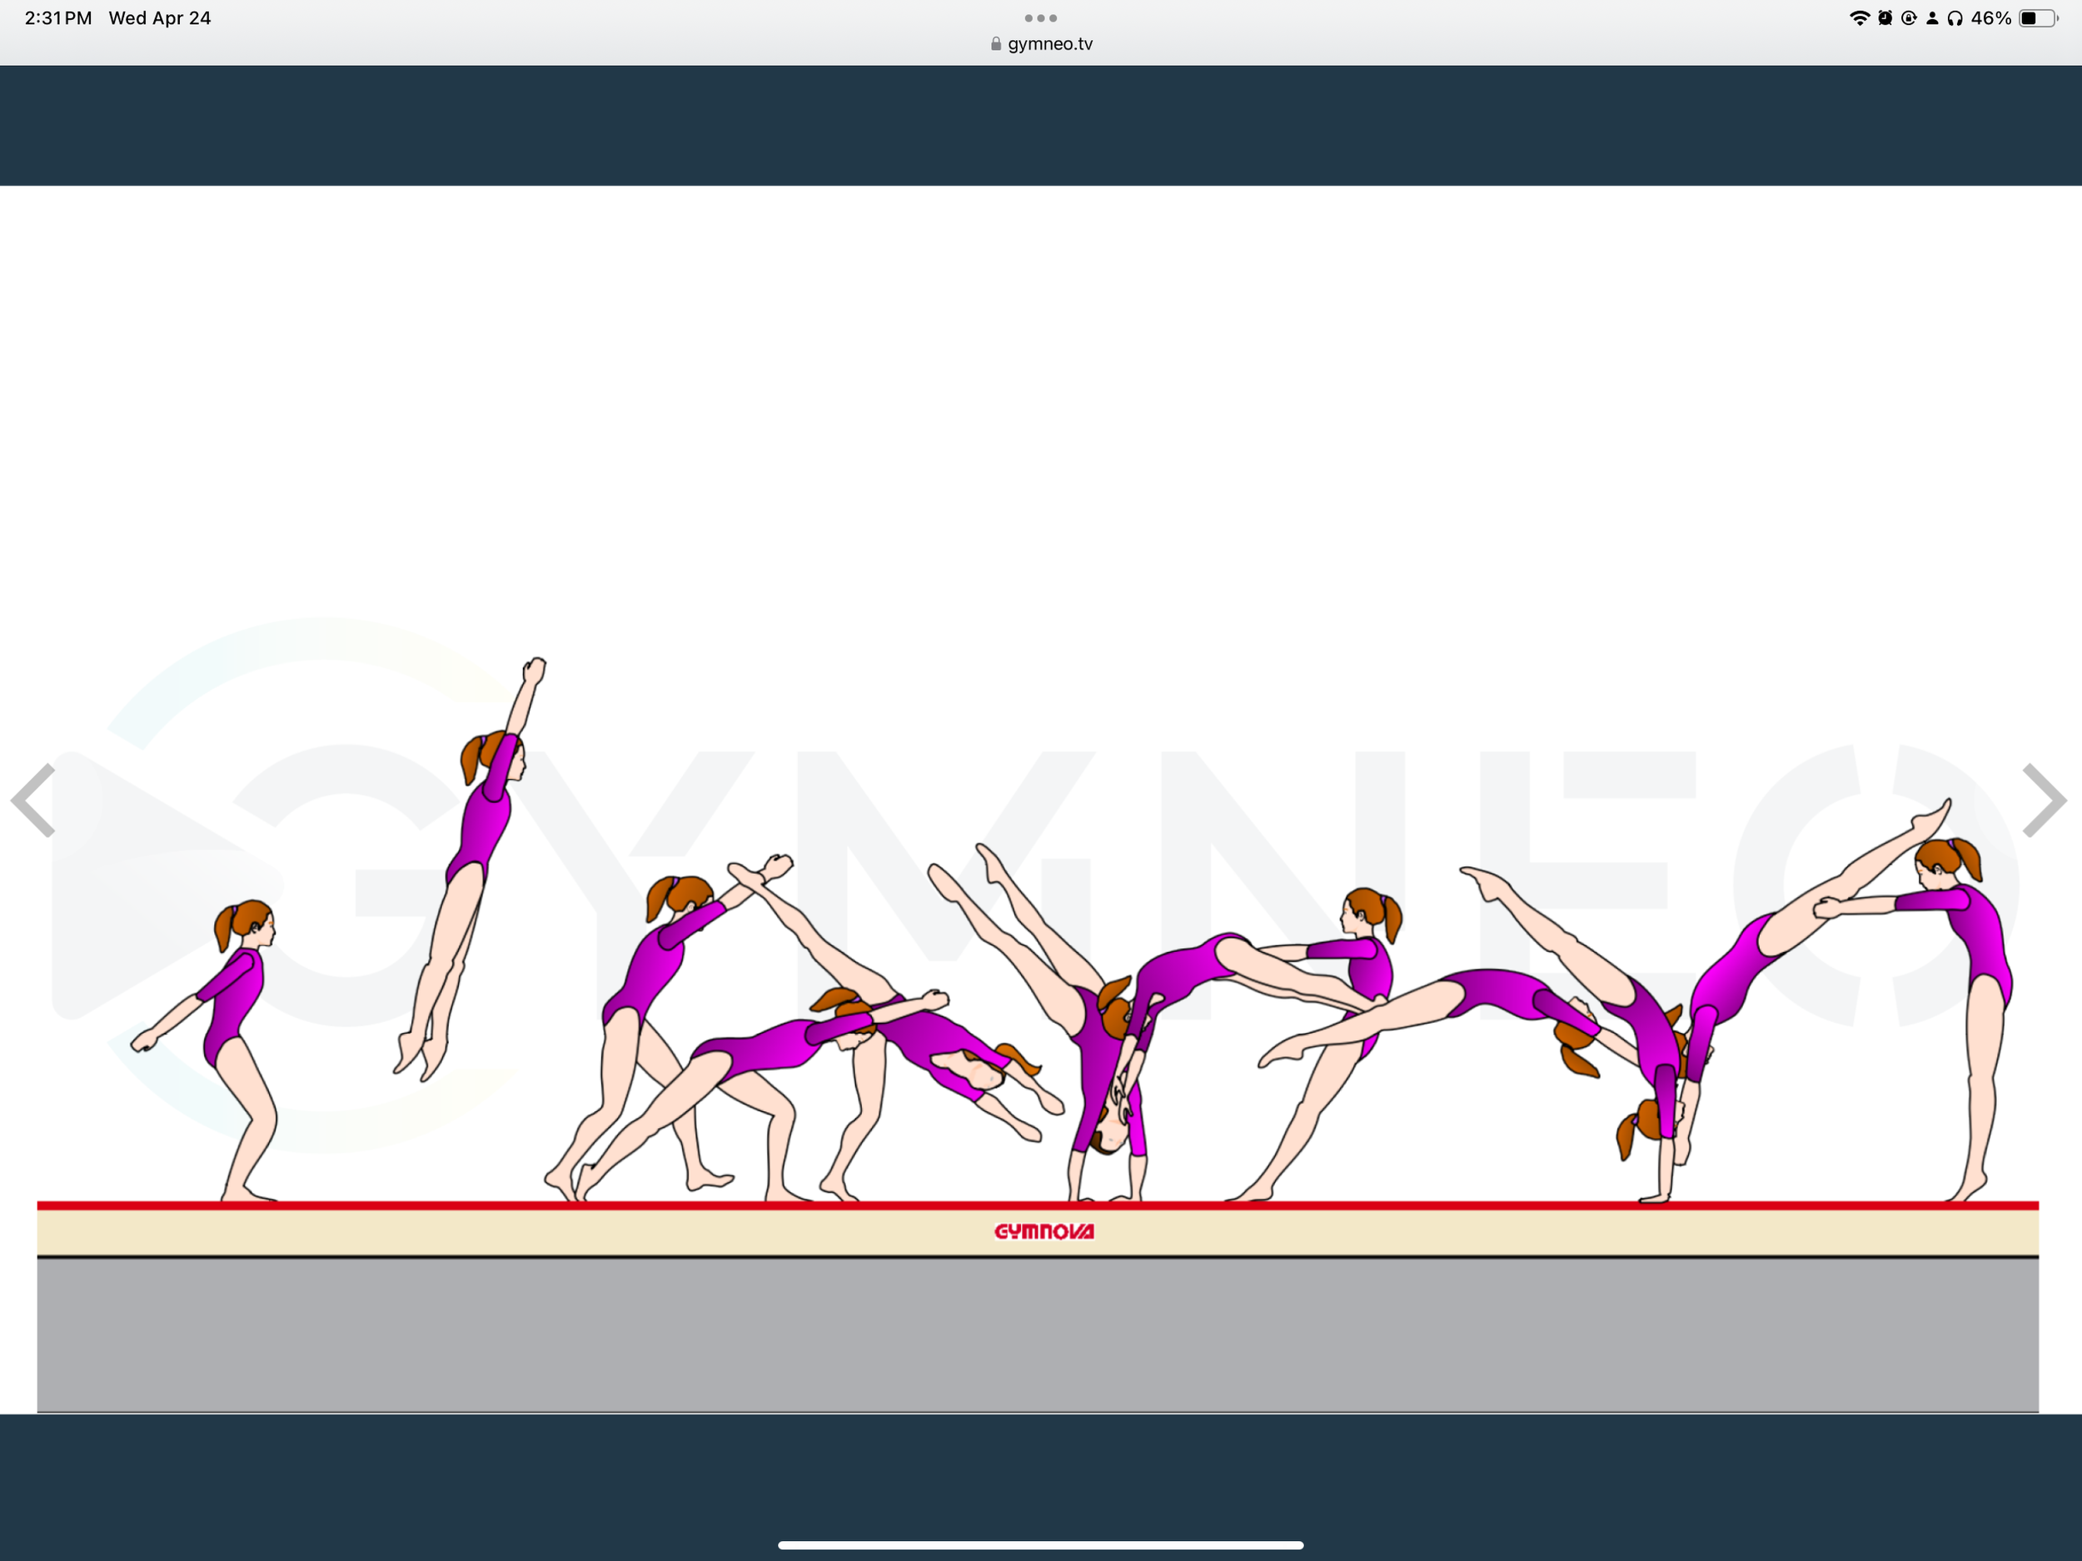This screenshot has height=1561, width=2082.
Task: Tap the headphones icon in the status bar
Action: point(1956,17)
